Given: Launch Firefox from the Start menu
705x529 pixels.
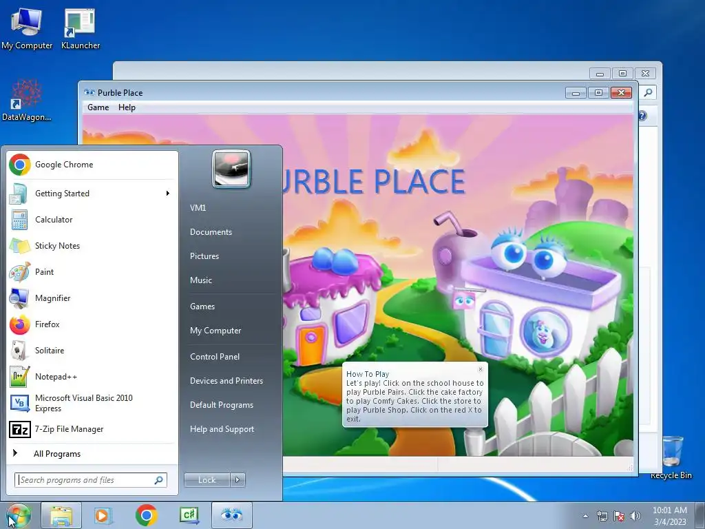Looking at the screenshot, I should 92,324.
